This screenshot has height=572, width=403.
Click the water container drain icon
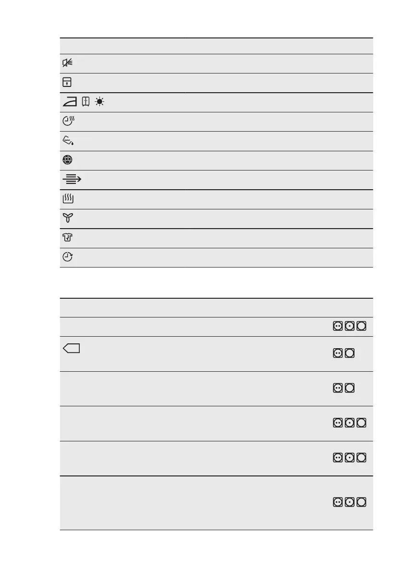coord(69,141)
